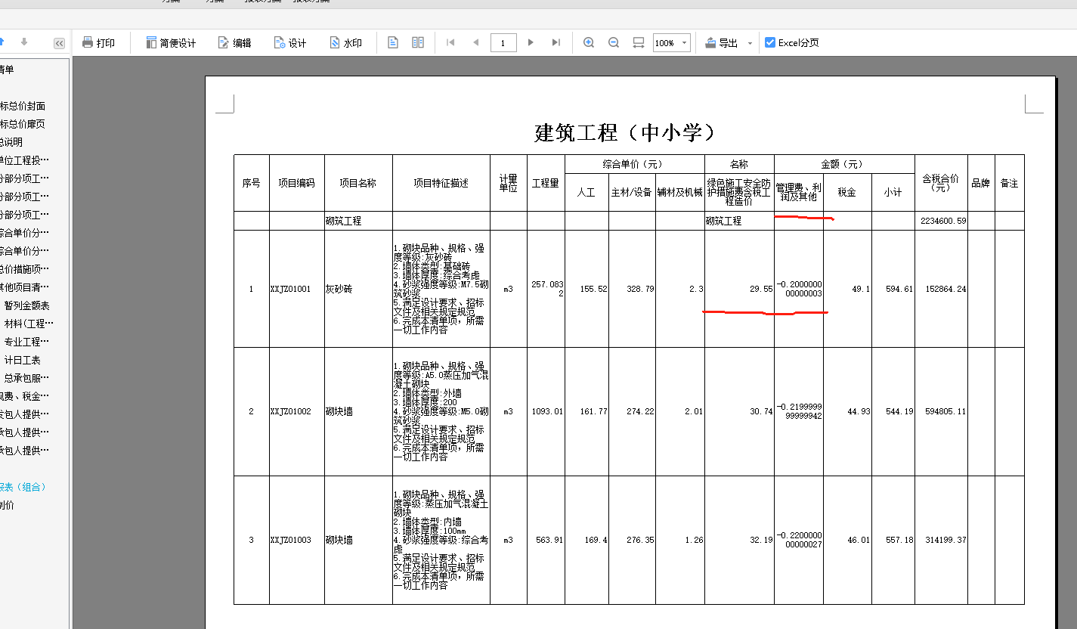Jump to the last page

(x=556, y=43)
